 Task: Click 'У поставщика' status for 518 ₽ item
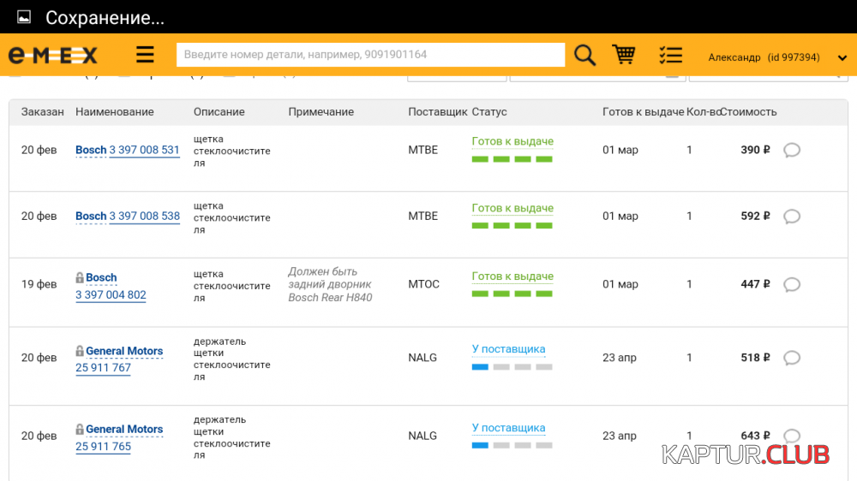[x=508, y=349]
